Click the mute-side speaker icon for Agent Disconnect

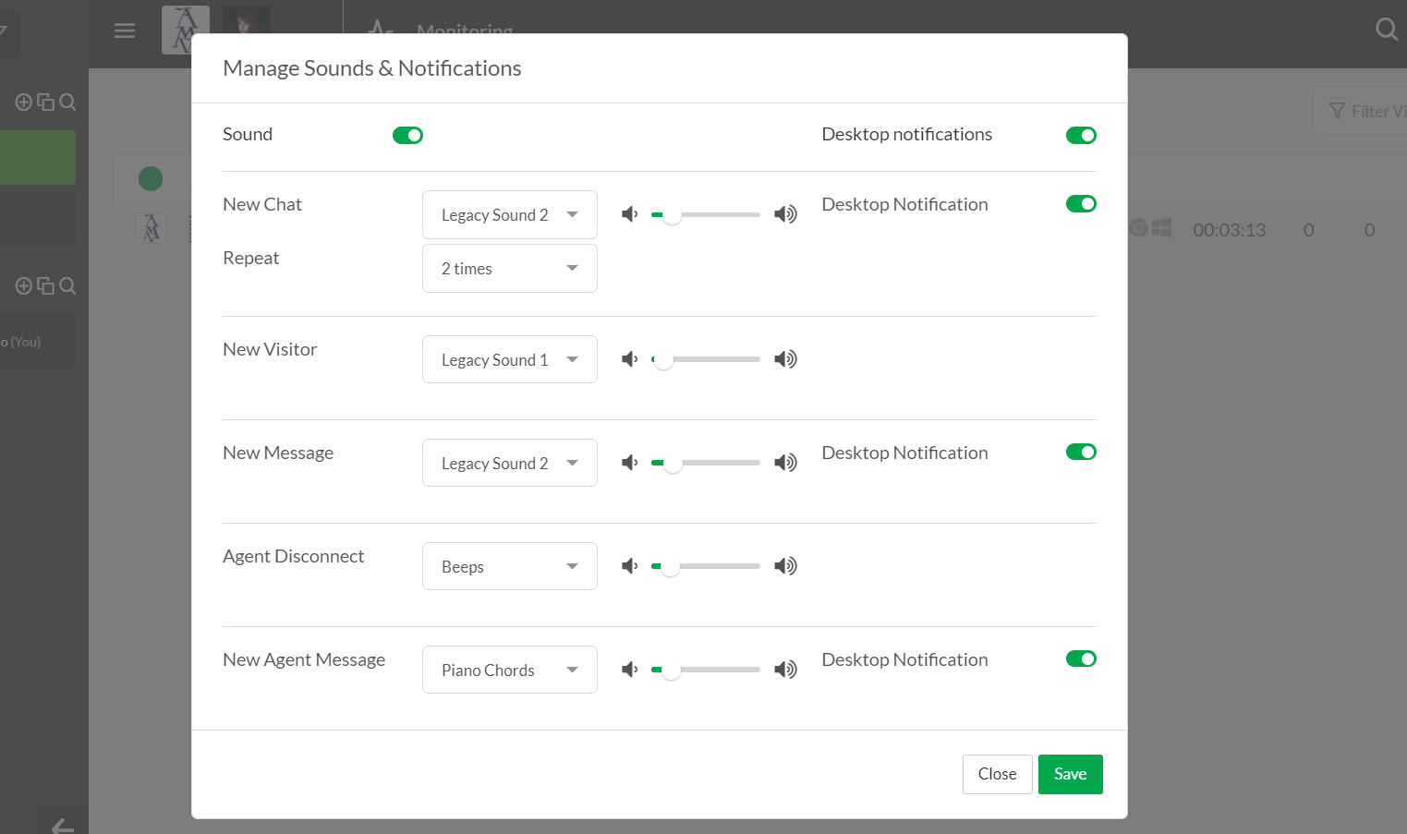[x=629, y=566]
